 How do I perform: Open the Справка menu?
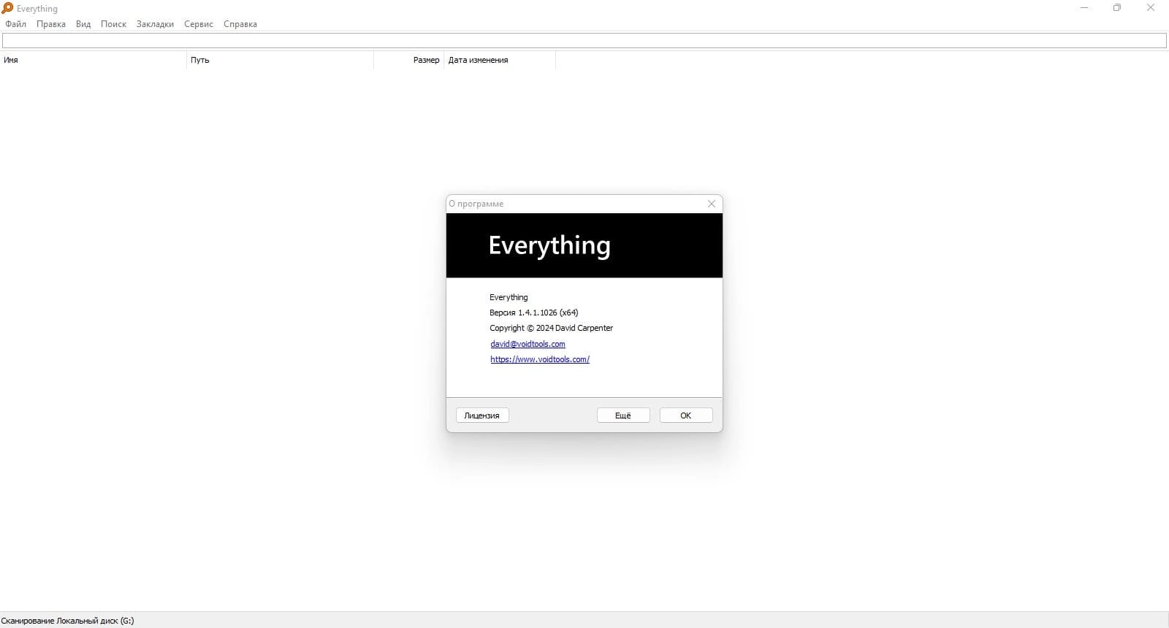(x=240, y=24)
